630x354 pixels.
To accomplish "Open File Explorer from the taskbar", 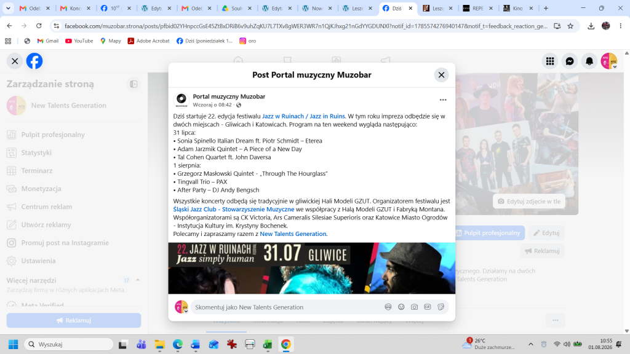I will [x=160, y=344].
